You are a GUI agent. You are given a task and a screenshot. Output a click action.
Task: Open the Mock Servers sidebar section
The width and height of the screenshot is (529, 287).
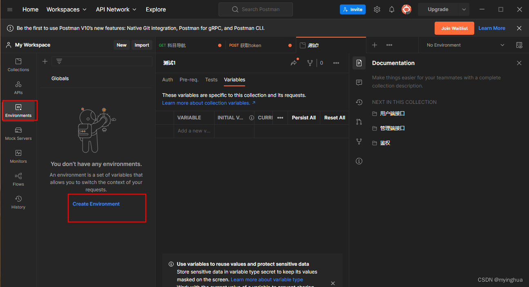point(18,134)
